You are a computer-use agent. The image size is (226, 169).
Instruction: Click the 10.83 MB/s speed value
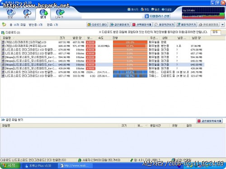(x=104, y=46)
